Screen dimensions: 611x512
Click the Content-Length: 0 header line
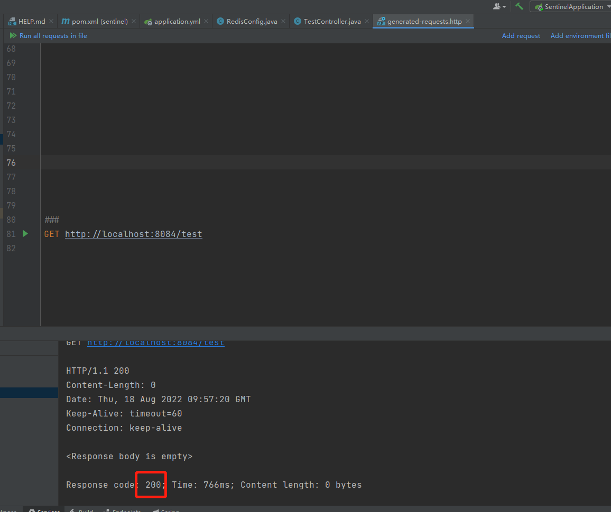[x=111, y=385]
